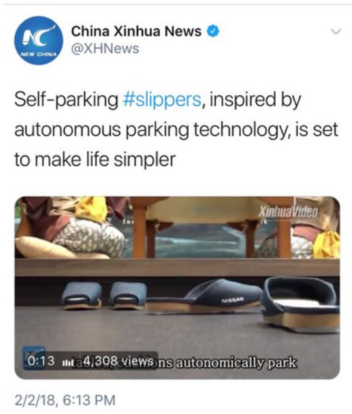Click the small blue slippers in video
The height and width of the screenshot is (414, 352).
click(104, 296)
